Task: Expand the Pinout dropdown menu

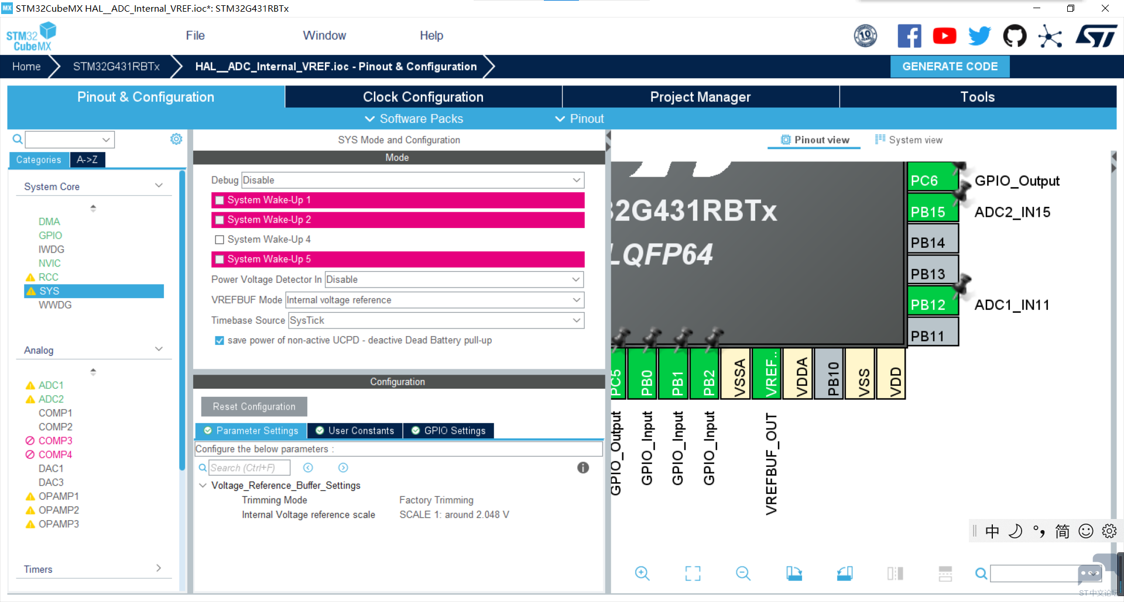Action: click(580, 119)
